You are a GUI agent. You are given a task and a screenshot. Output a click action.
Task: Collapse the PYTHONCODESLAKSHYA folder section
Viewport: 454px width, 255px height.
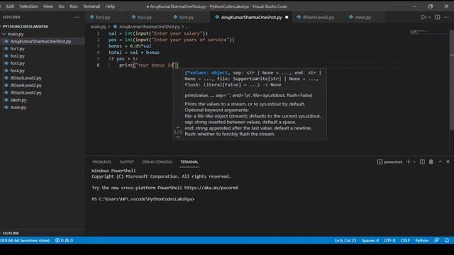click(x=26, y=26)
